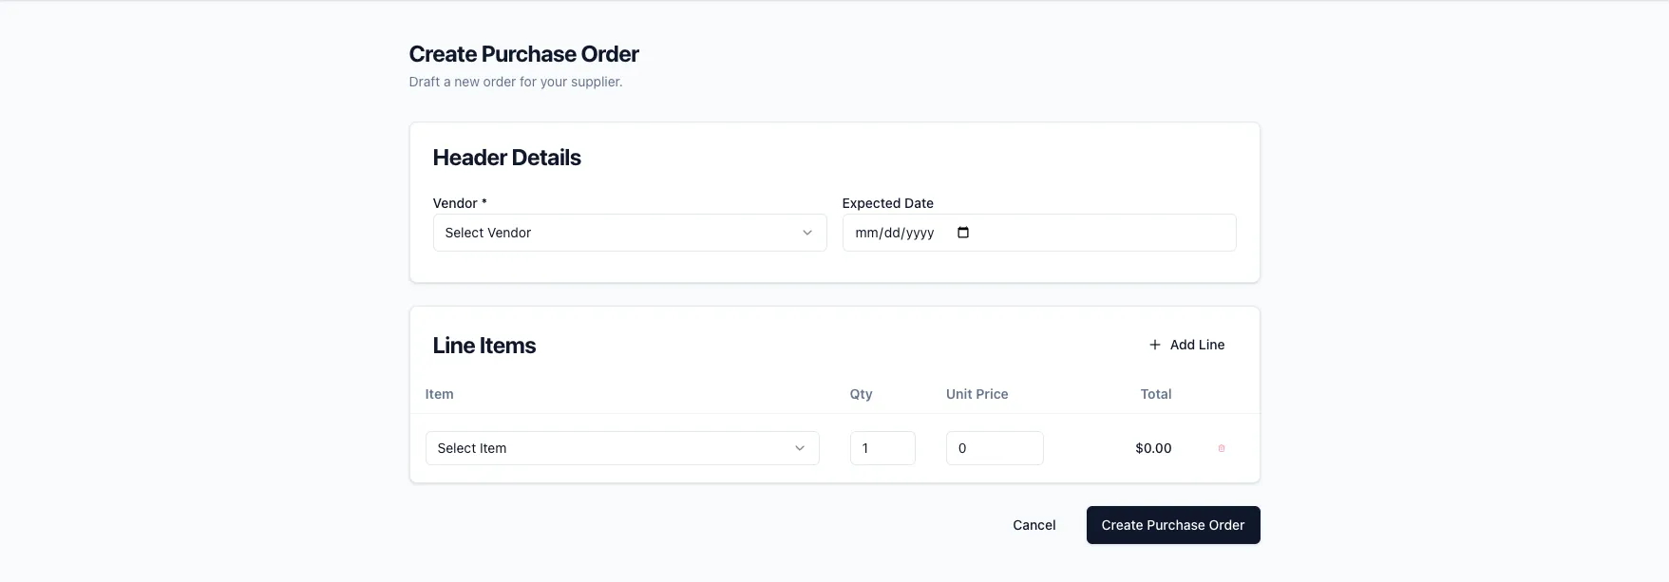
Task: Open the calendar icon in Expected Date
Action: point(963,232)
